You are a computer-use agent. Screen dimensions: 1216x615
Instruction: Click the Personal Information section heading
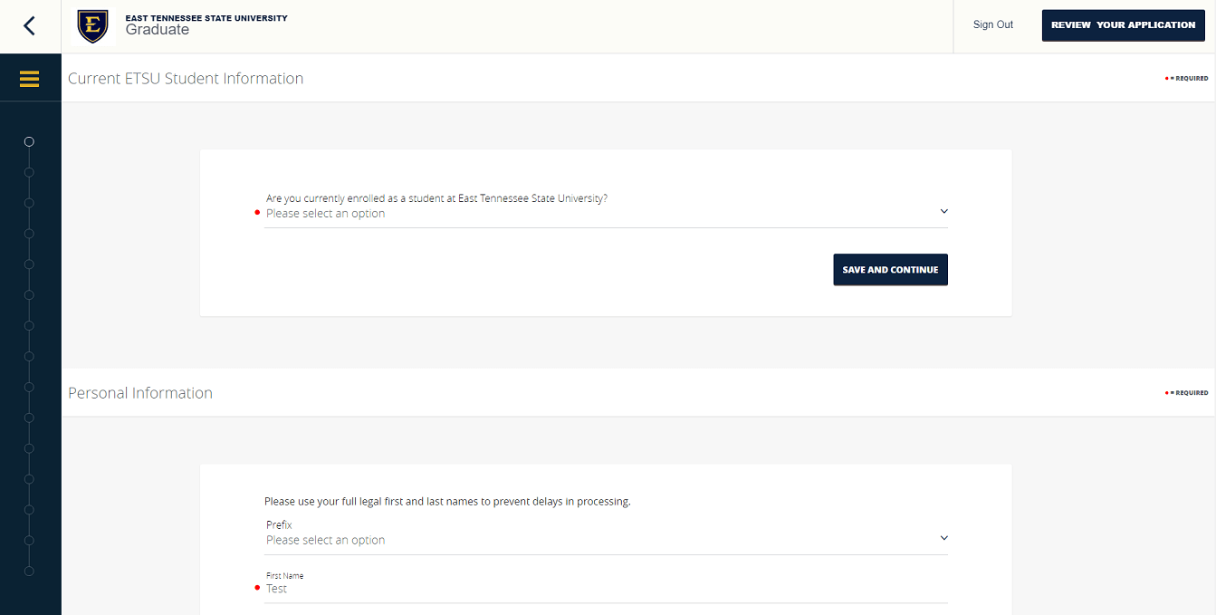point(139,392)
